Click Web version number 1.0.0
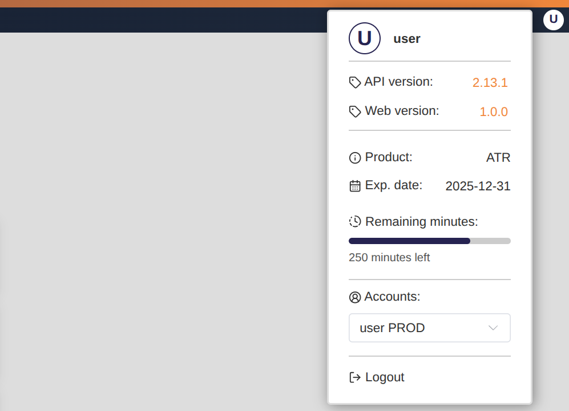 click(x=493, y=111)
